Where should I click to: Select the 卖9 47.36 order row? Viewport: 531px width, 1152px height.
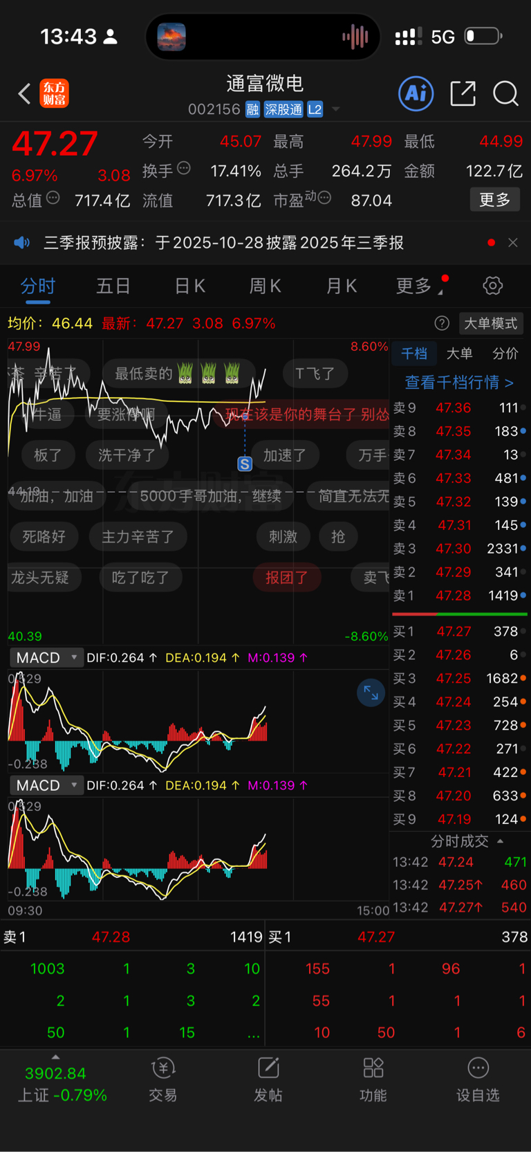coord(459,408)
